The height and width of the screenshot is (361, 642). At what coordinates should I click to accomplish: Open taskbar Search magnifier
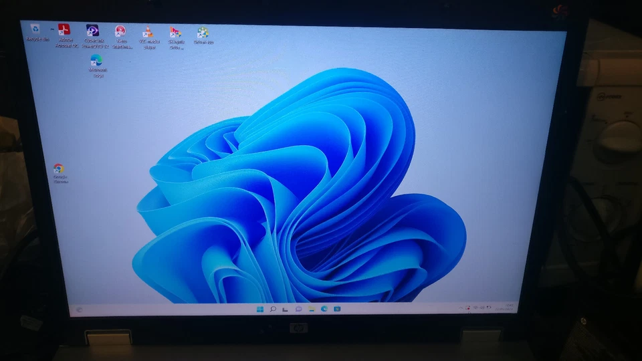click(x=273, y=309)
